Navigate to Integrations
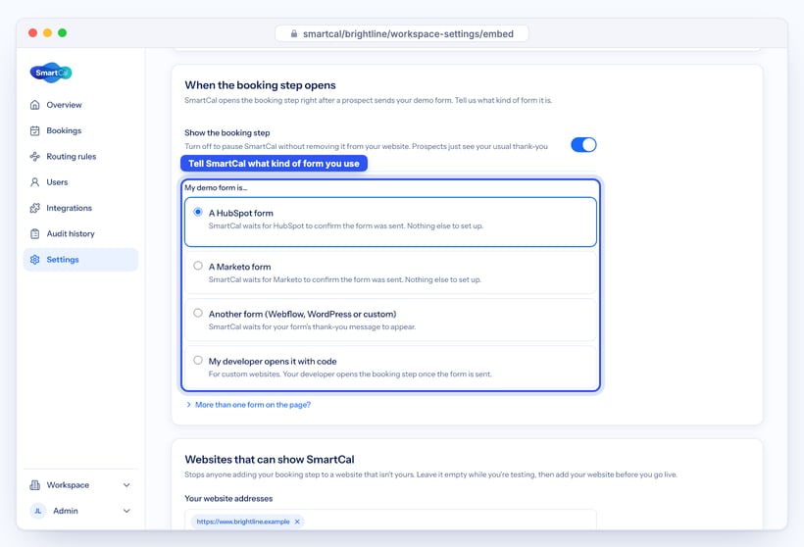 click(80, 208)
